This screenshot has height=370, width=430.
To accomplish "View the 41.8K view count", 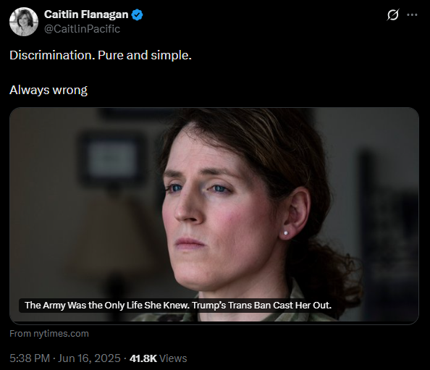I will [x=143, y=358].
